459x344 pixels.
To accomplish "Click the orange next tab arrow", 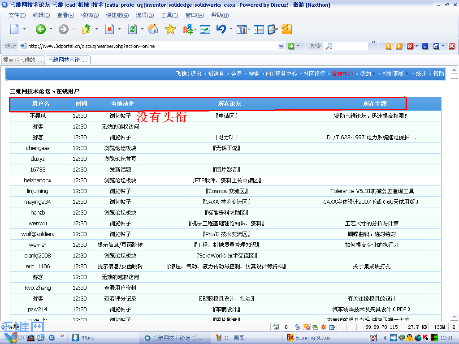I will [398, 46].
